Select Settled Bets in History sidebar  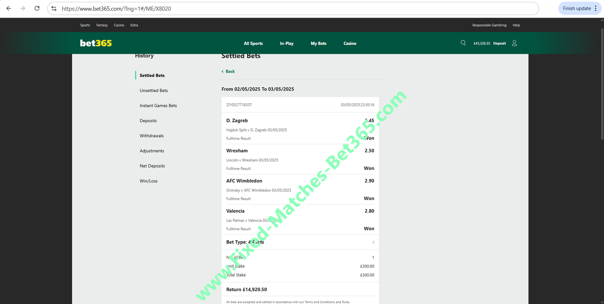(152, 75)
